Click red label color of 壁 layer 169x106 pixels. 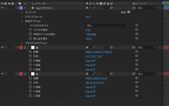(21, 48)
